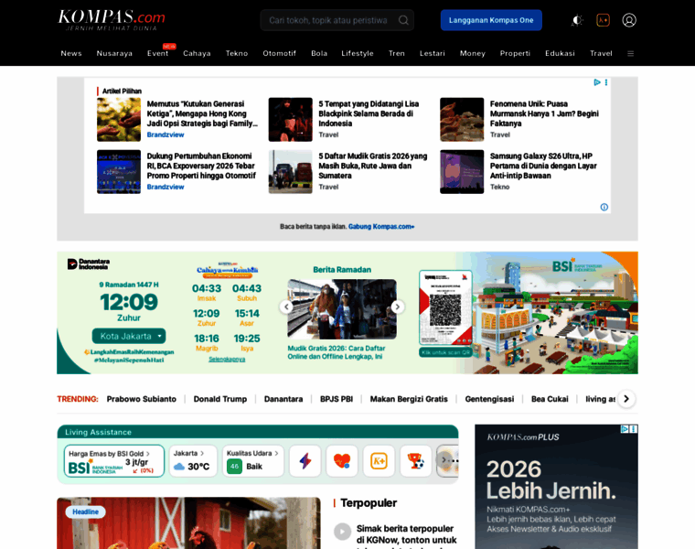695x549 pixels.
Task: Click the ad choices arrow icon
Action: click(597, 82)
